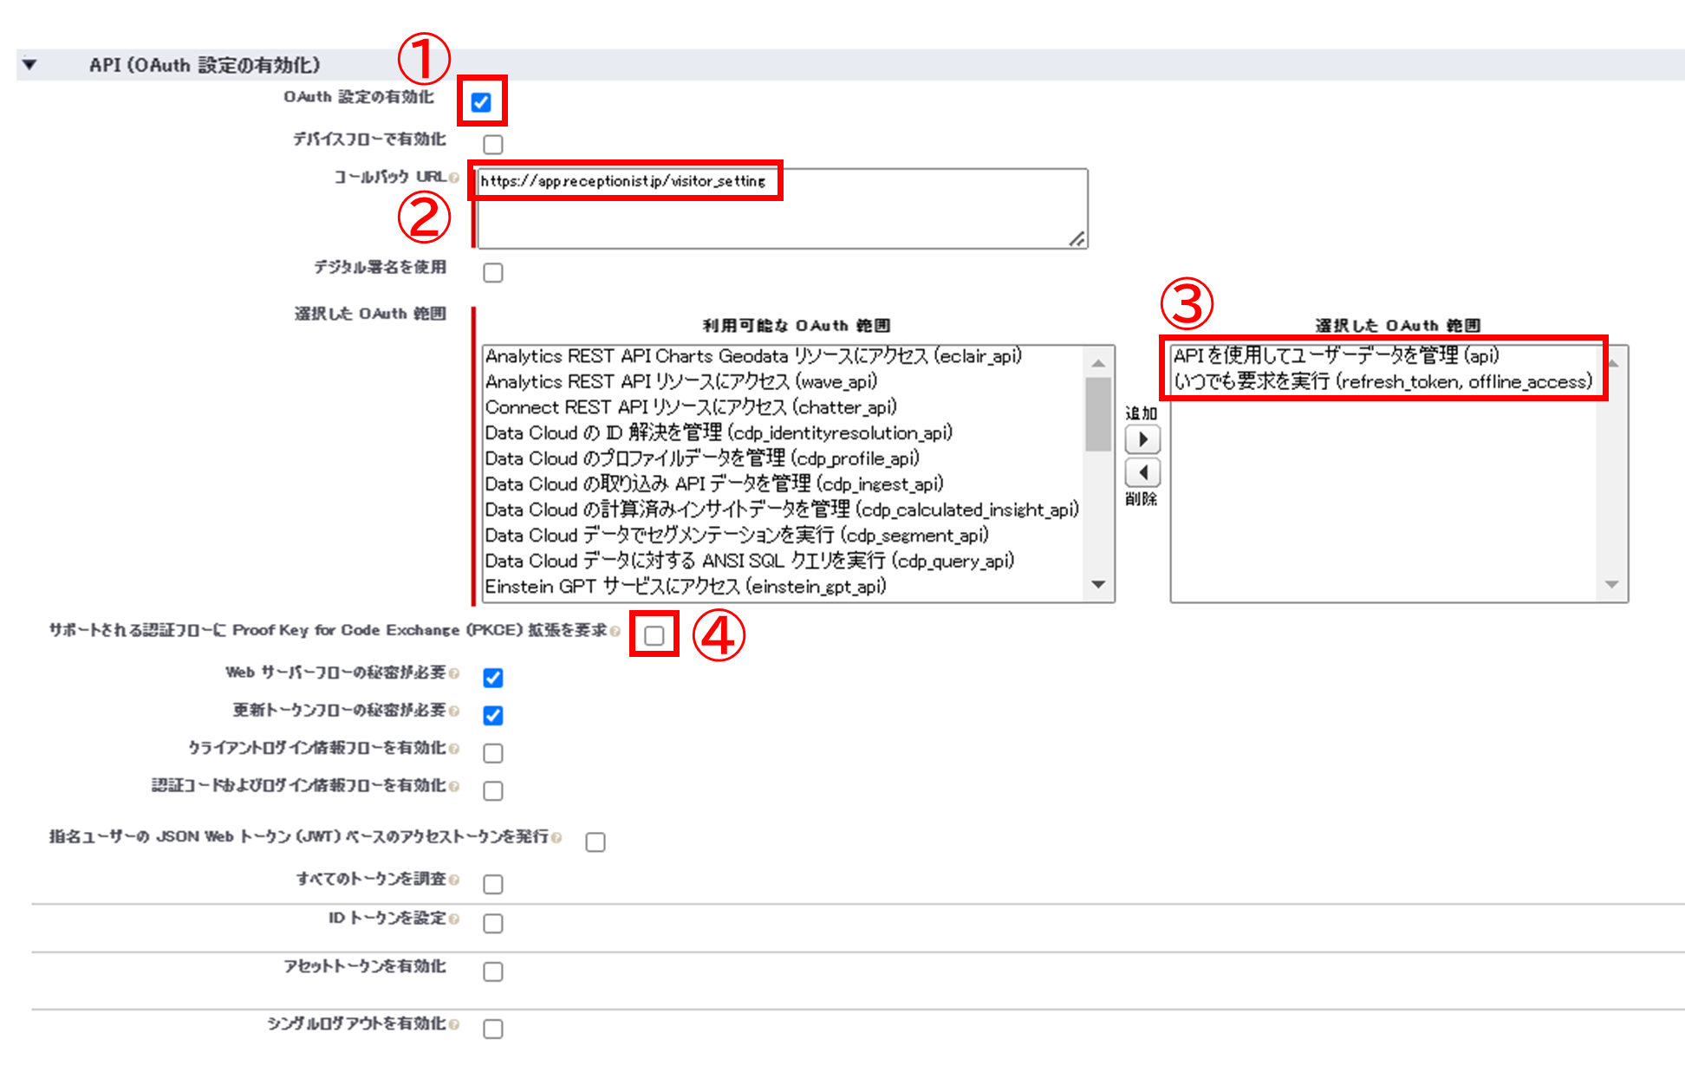Enable クライアントログイン情報フローを有効化 checkbox
The width and height of the screenshot is (1685, 1072).
point(493,752)
